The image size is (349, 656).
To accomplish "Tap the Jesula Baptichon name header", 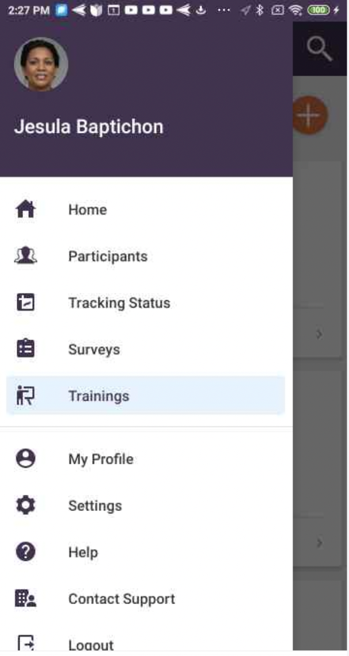I will [x=89, y=127].
